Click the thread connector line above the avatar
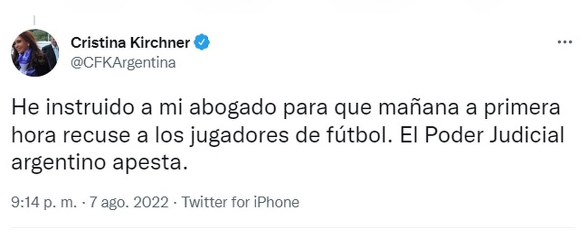The image size is (588, 238). click(33, 21)
